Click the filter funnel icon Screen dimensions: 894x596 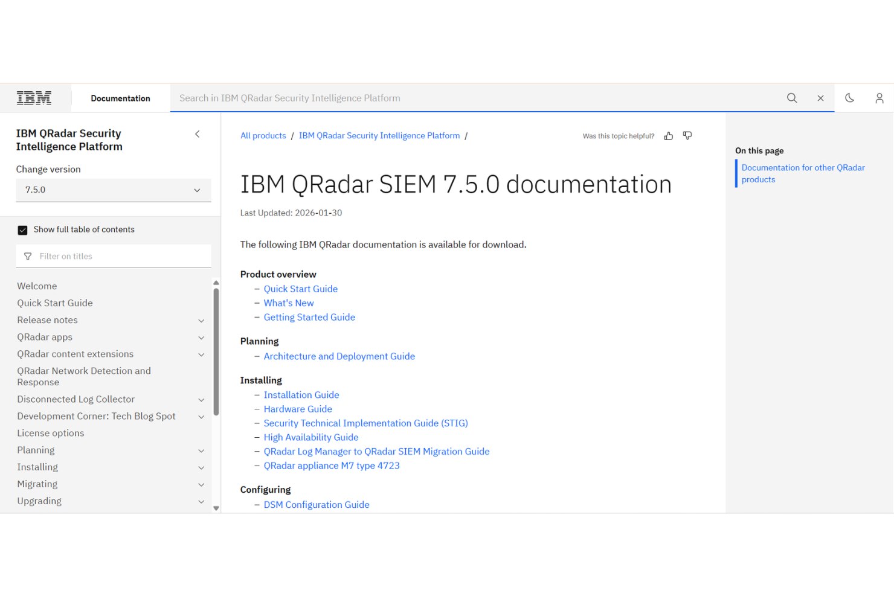(x=28, y=256)
